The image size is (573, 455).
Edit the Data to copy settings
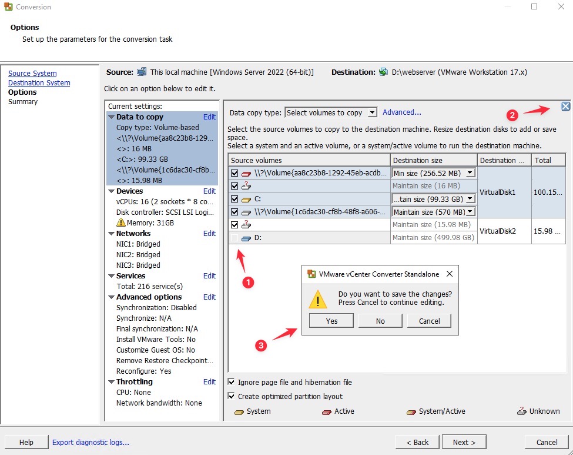pyautogui.click(x=209, y=117)
